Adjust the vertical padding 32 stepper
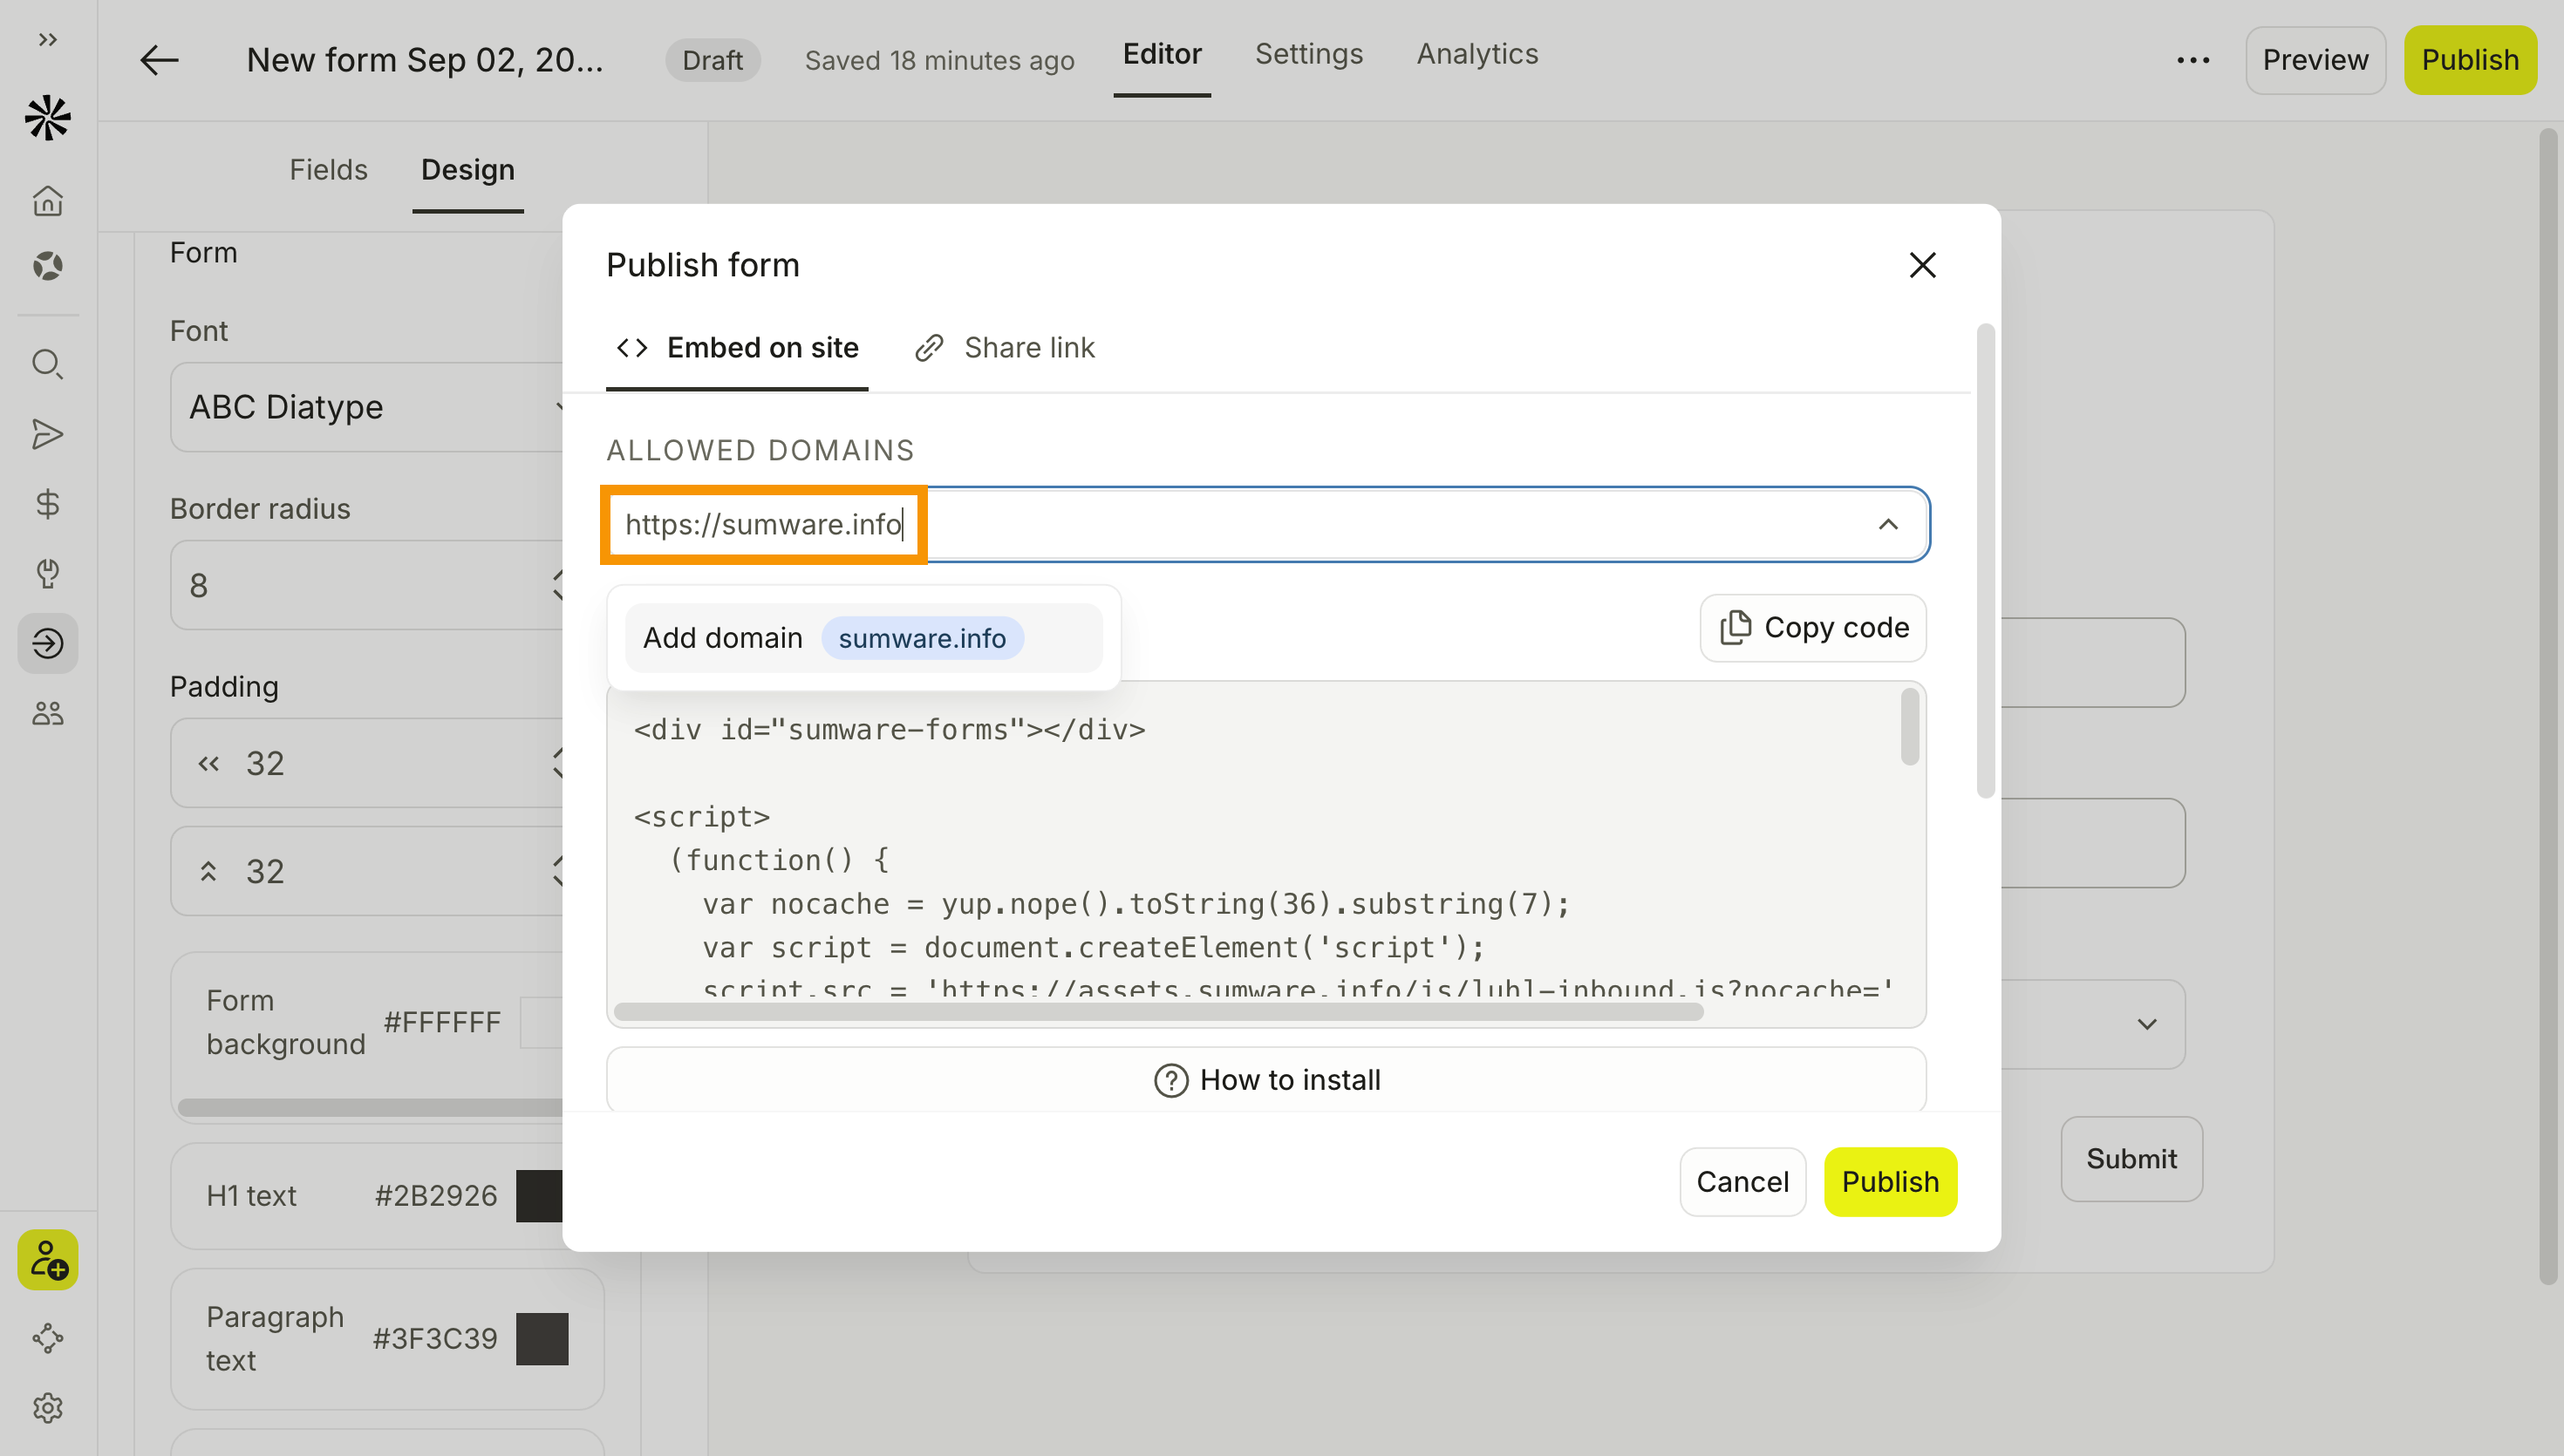This screenshot has width=2564, height=1456. [557, 872]
